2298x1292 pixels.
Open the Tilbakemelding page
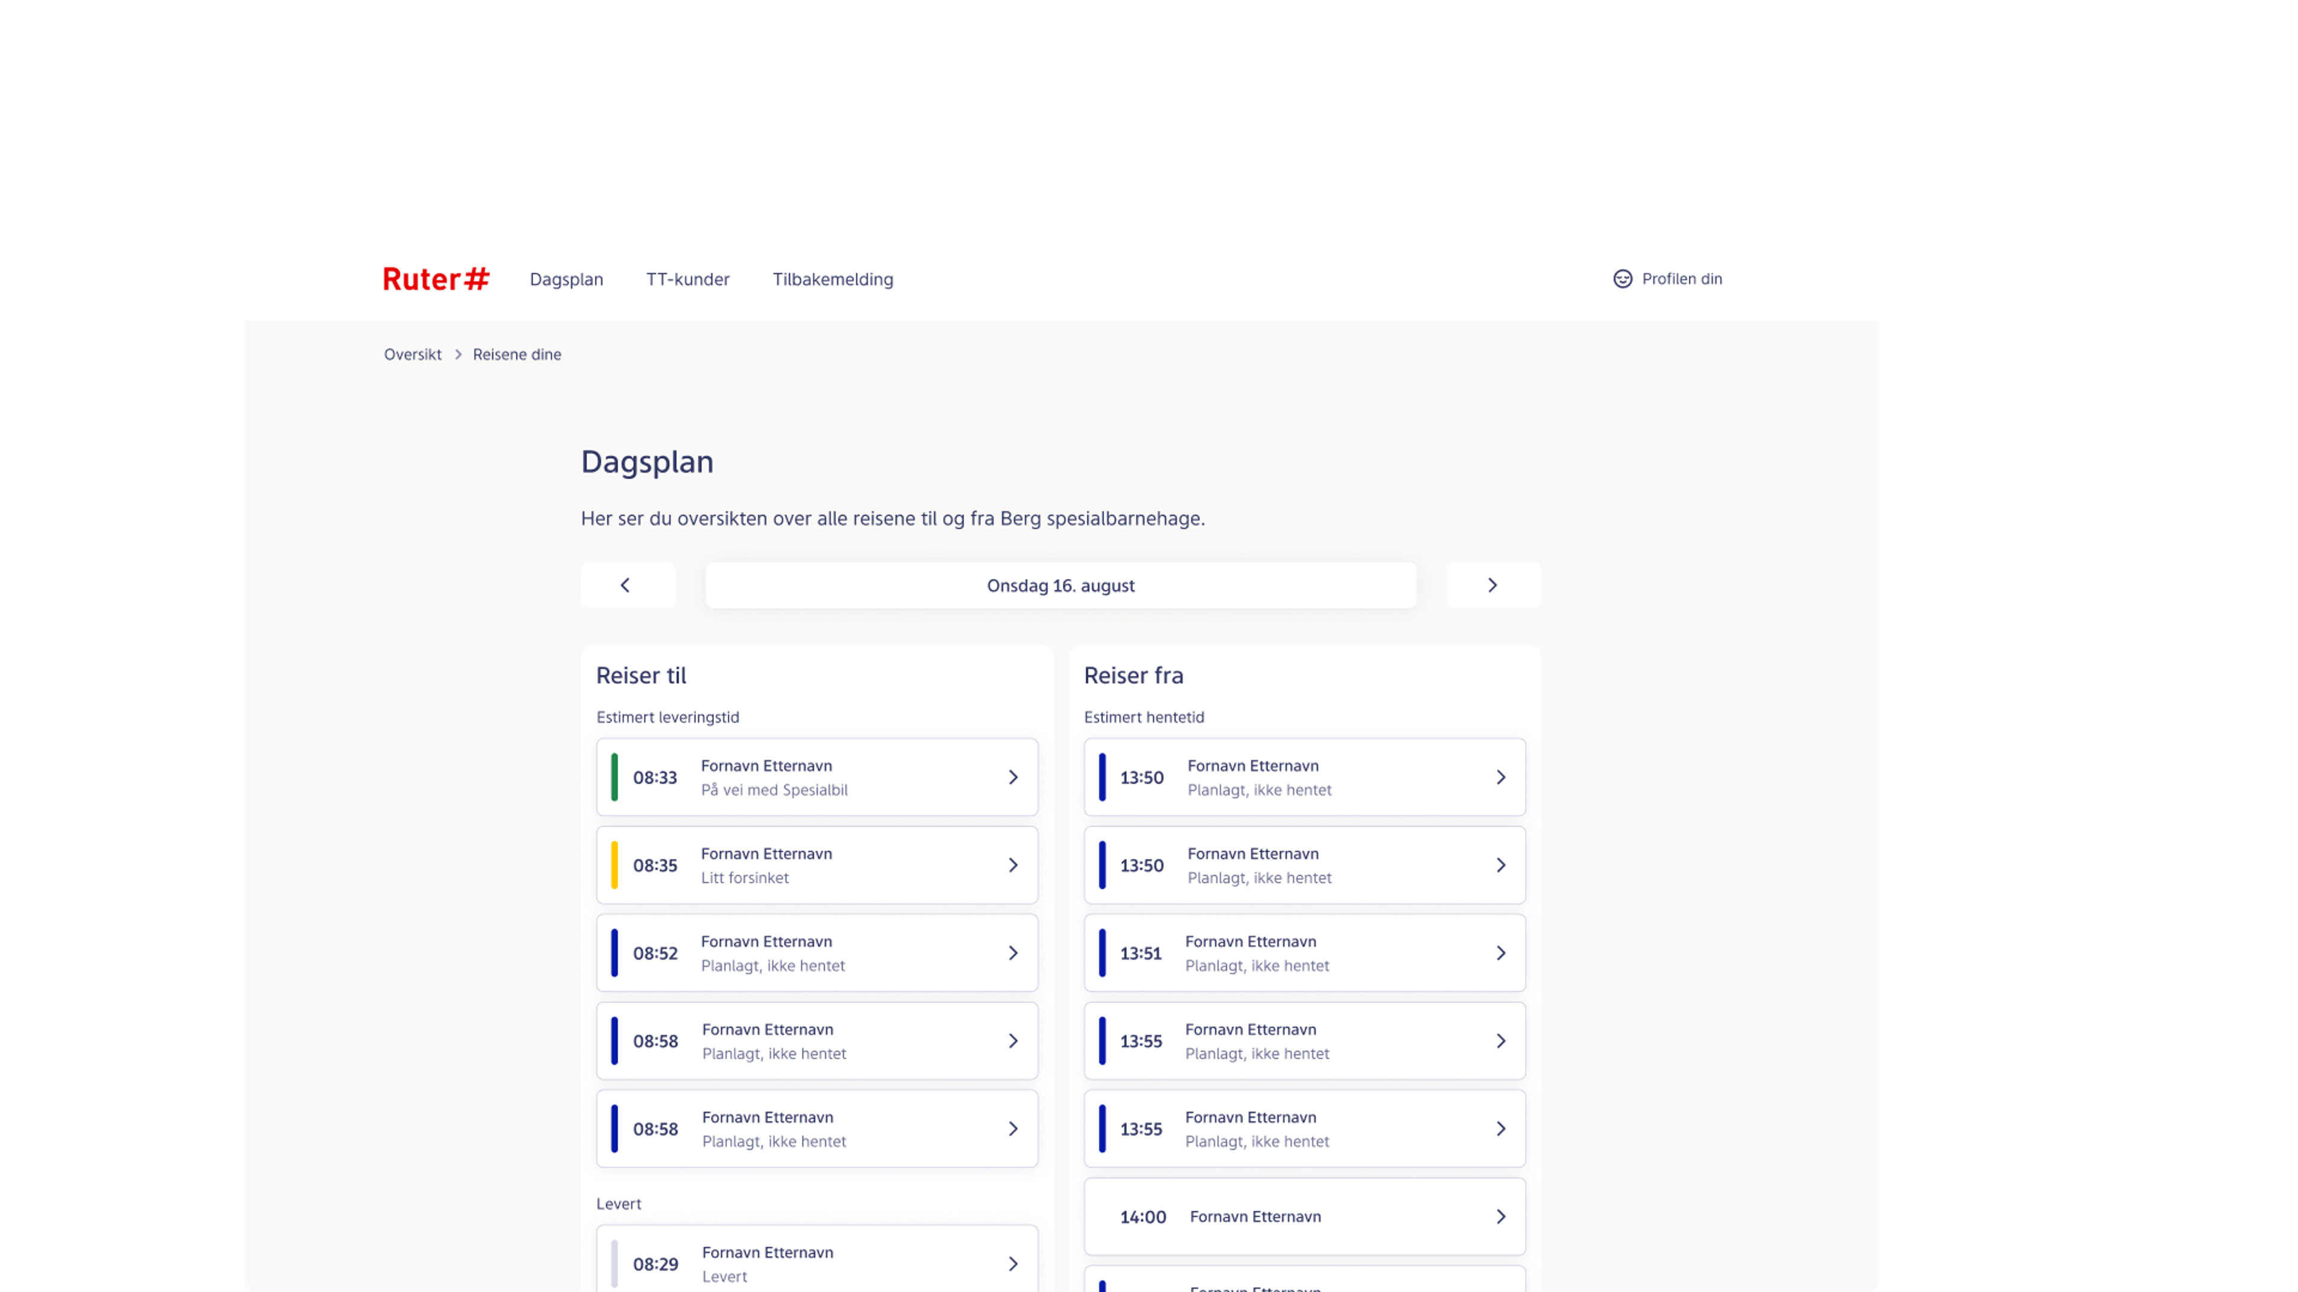pos(831,279)
